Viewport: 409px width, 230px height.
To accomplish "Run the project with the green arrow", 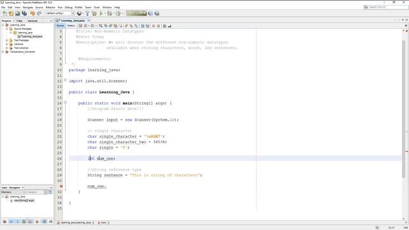I will click(x=101, y=13).
